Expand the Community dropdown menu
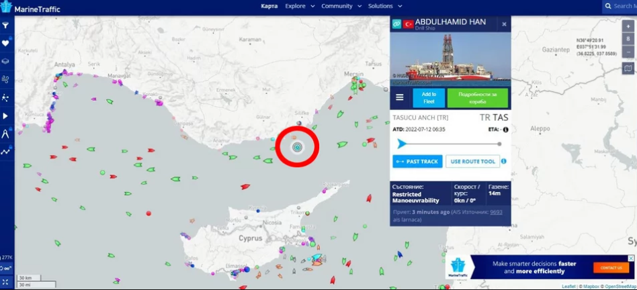The width and height of the screenshot is (637, 290). 341,6
